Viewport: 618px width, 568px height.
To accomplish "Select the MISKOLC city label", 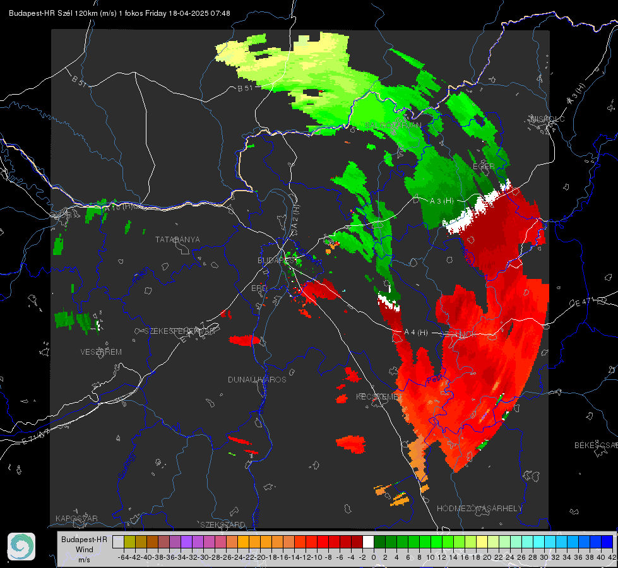I will tap(547, 119).
